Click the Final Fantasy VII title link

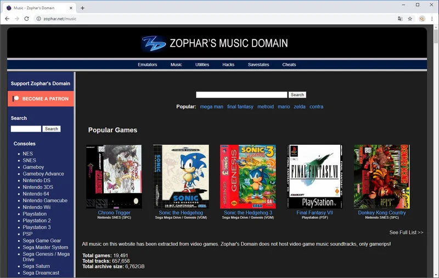coord(314,213)
